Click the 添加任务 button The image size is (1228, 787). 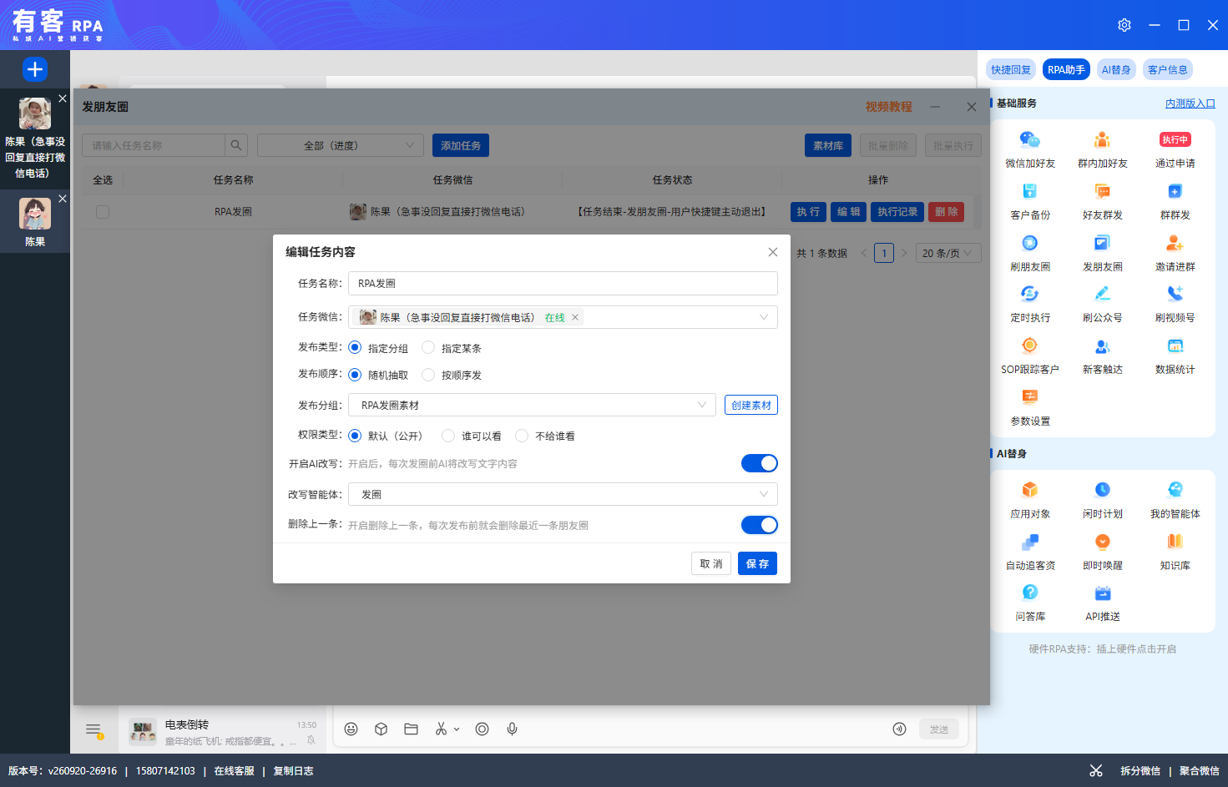coord(461,145)
